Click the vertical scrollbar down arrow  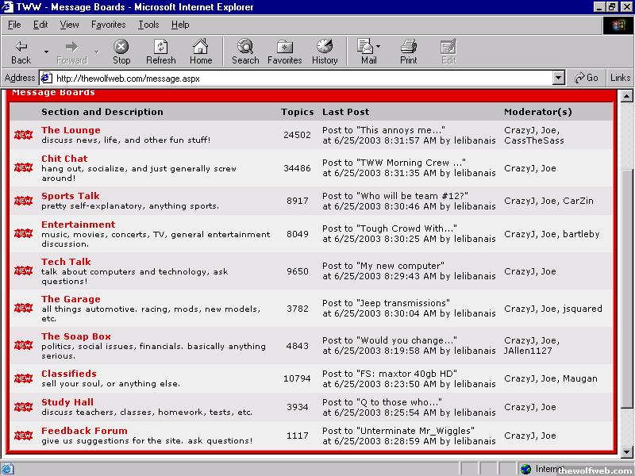628,453
